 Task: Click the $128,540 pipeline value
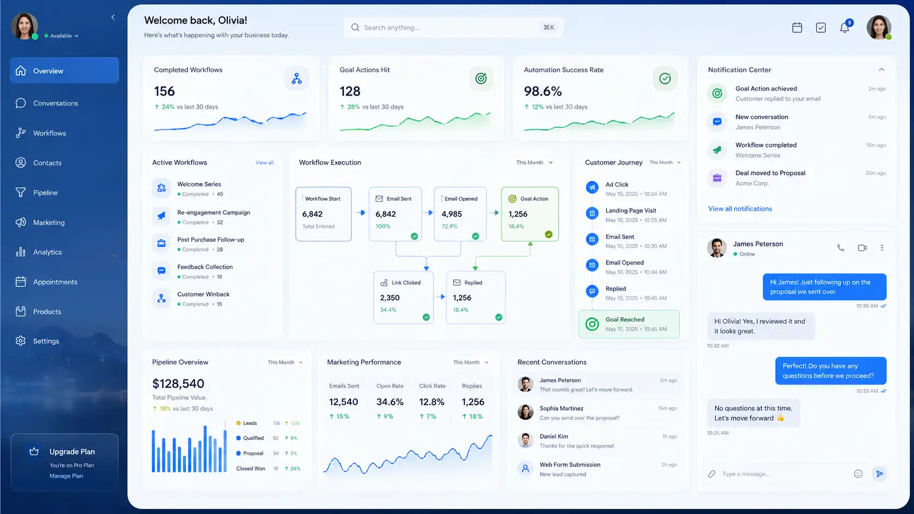(178, 383)
